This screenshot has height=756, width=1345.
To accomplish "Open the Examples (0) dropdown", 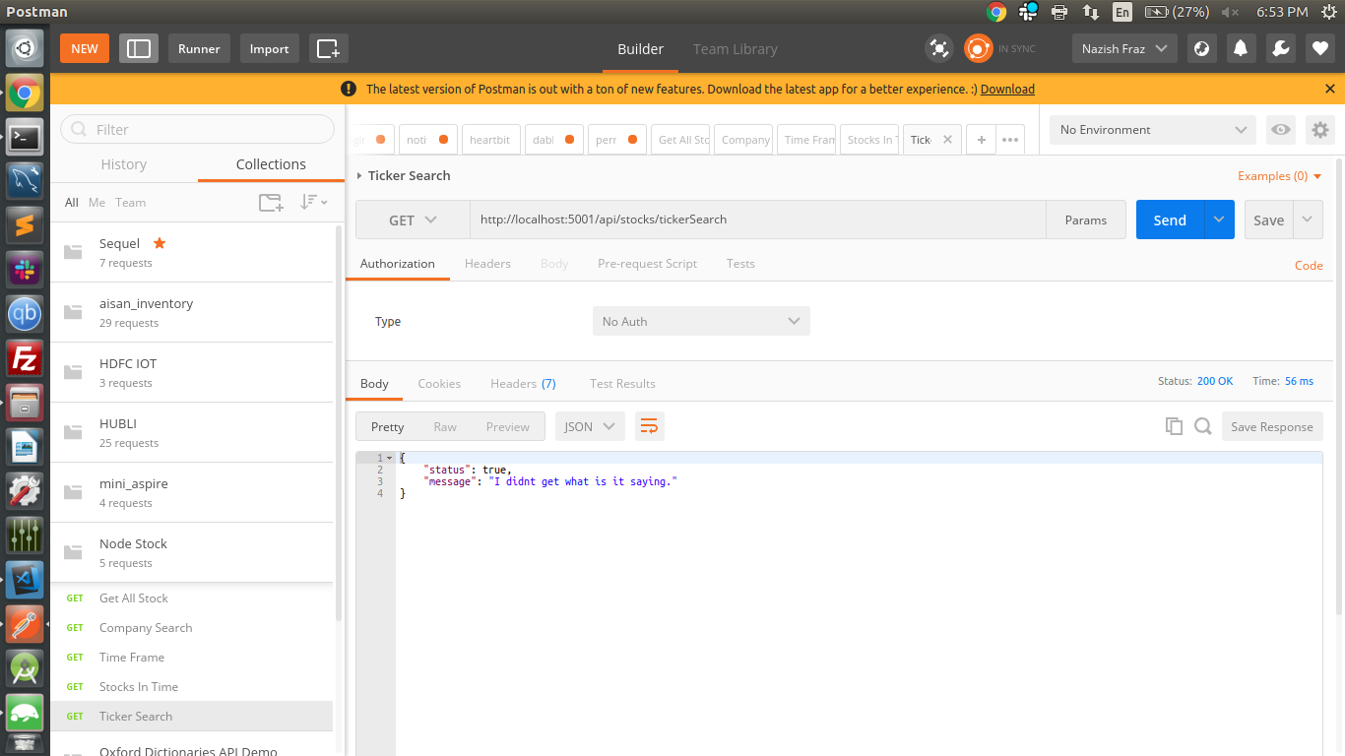I will coord(1279,176).
